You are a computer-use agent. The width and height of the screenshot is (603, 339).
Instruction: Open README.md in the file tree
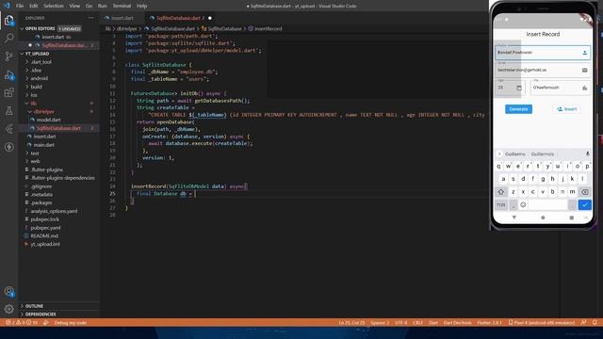click(x=44, y=235)
